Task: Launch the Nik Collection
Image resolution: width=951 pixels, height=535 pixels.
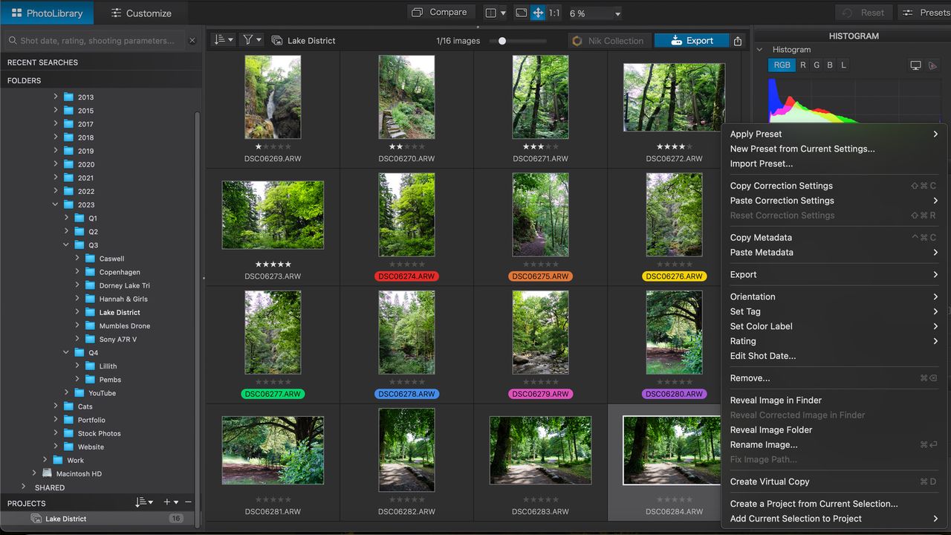Action: tap(609, 41)
